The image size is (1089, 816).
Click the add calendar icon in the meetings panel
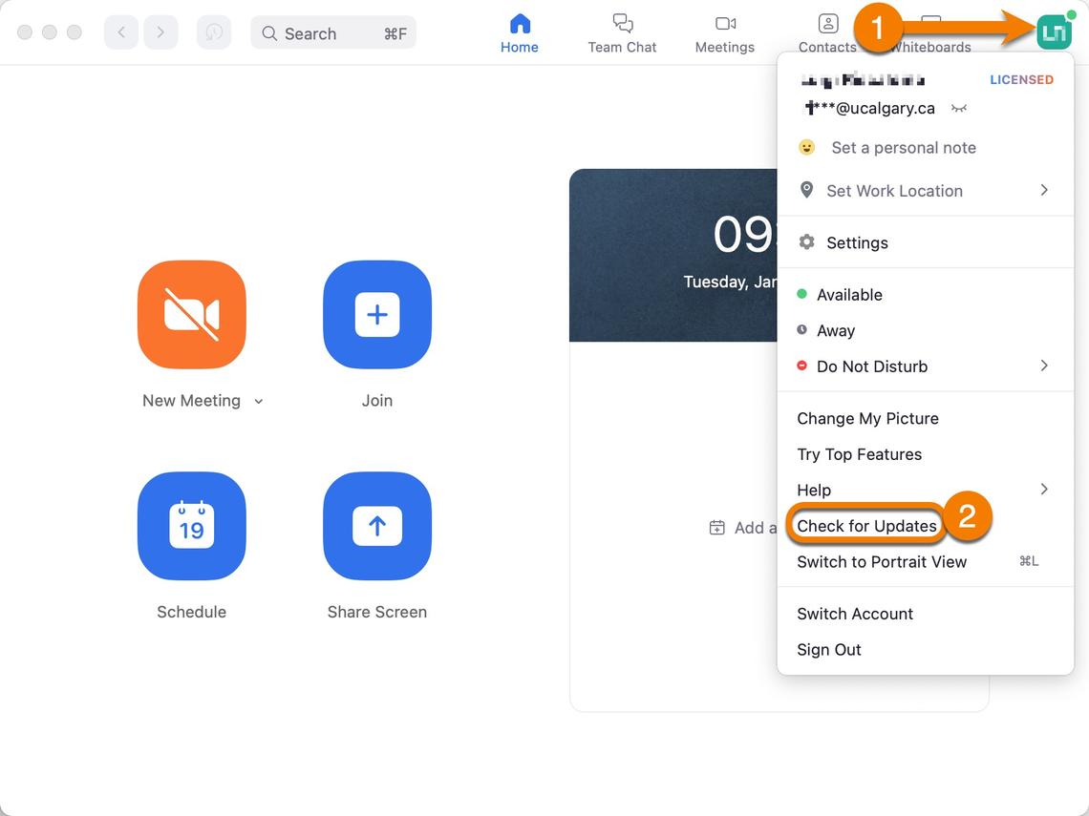coord(716,528)
